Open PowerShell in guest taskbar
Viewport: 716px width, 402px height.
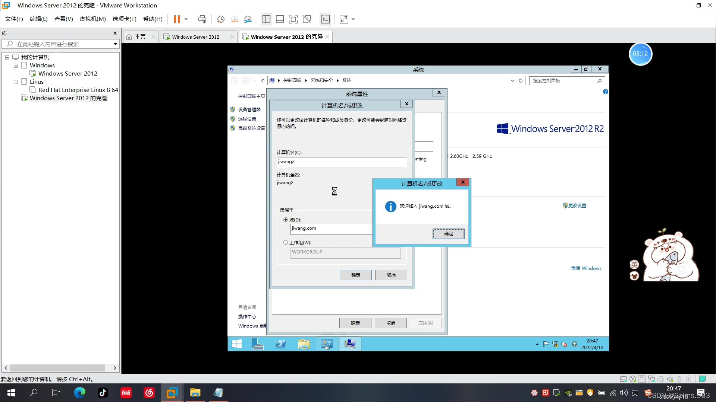[281, 344]
